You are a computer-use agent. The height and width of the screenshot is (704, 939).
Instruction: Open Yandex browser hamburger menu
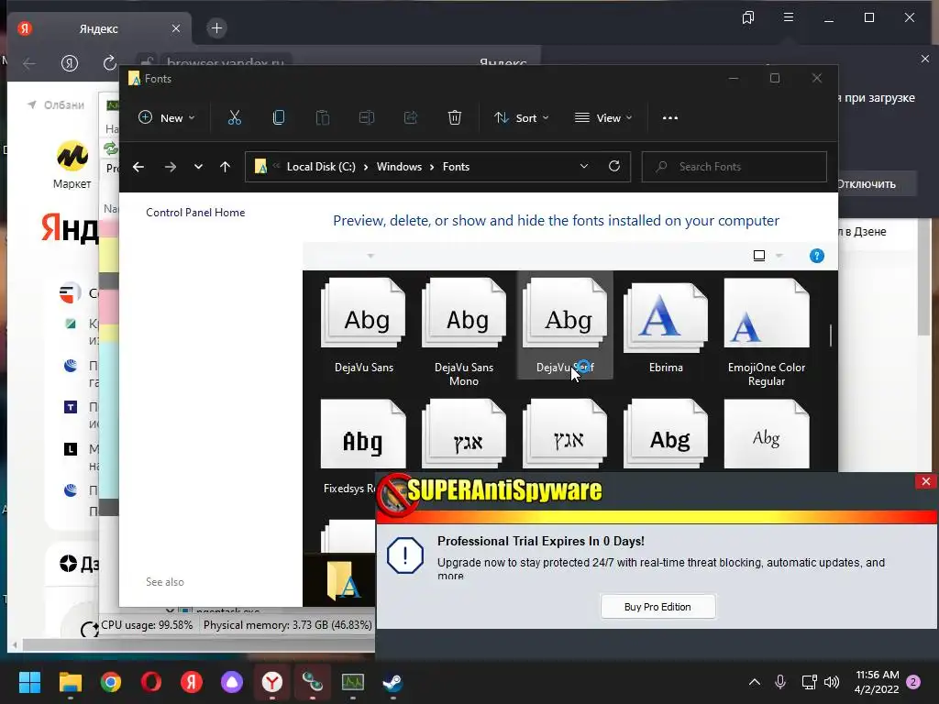(789, 17)
